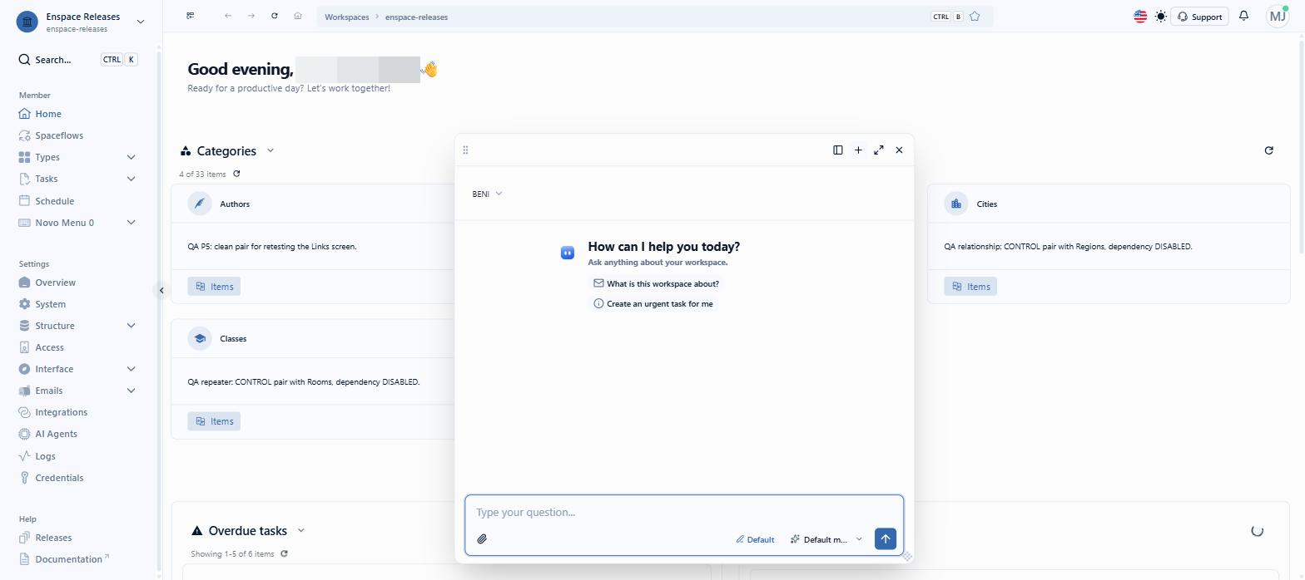Toggle light/dark theme sun icon
This screenshot has height=580, width=1305.
point(1161,17)
